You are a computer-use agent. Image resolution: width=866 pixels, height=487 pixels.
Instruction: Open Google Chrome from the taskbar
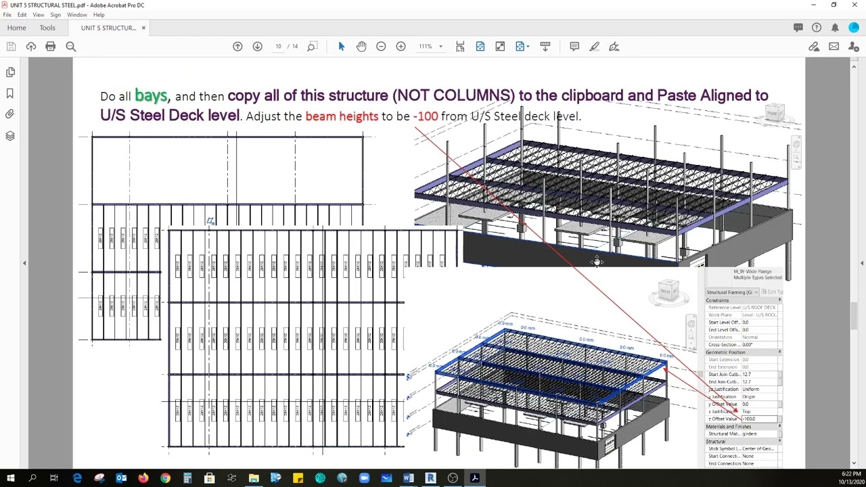coord(165,478)
